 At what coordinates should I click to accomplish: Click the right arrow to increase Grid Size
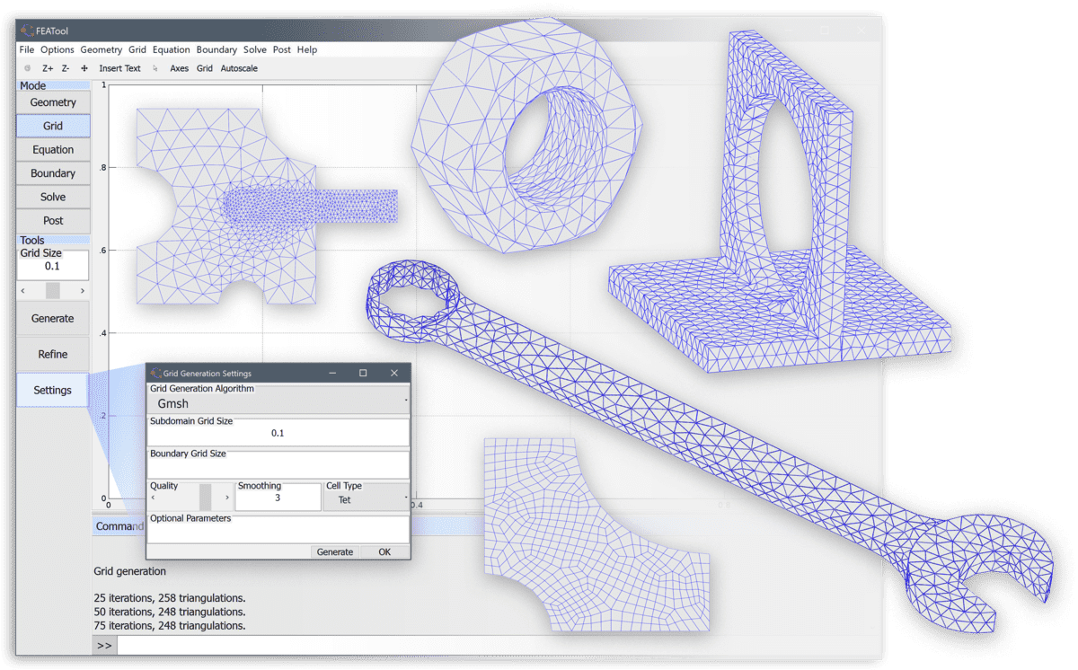click(x=81, y=290)
